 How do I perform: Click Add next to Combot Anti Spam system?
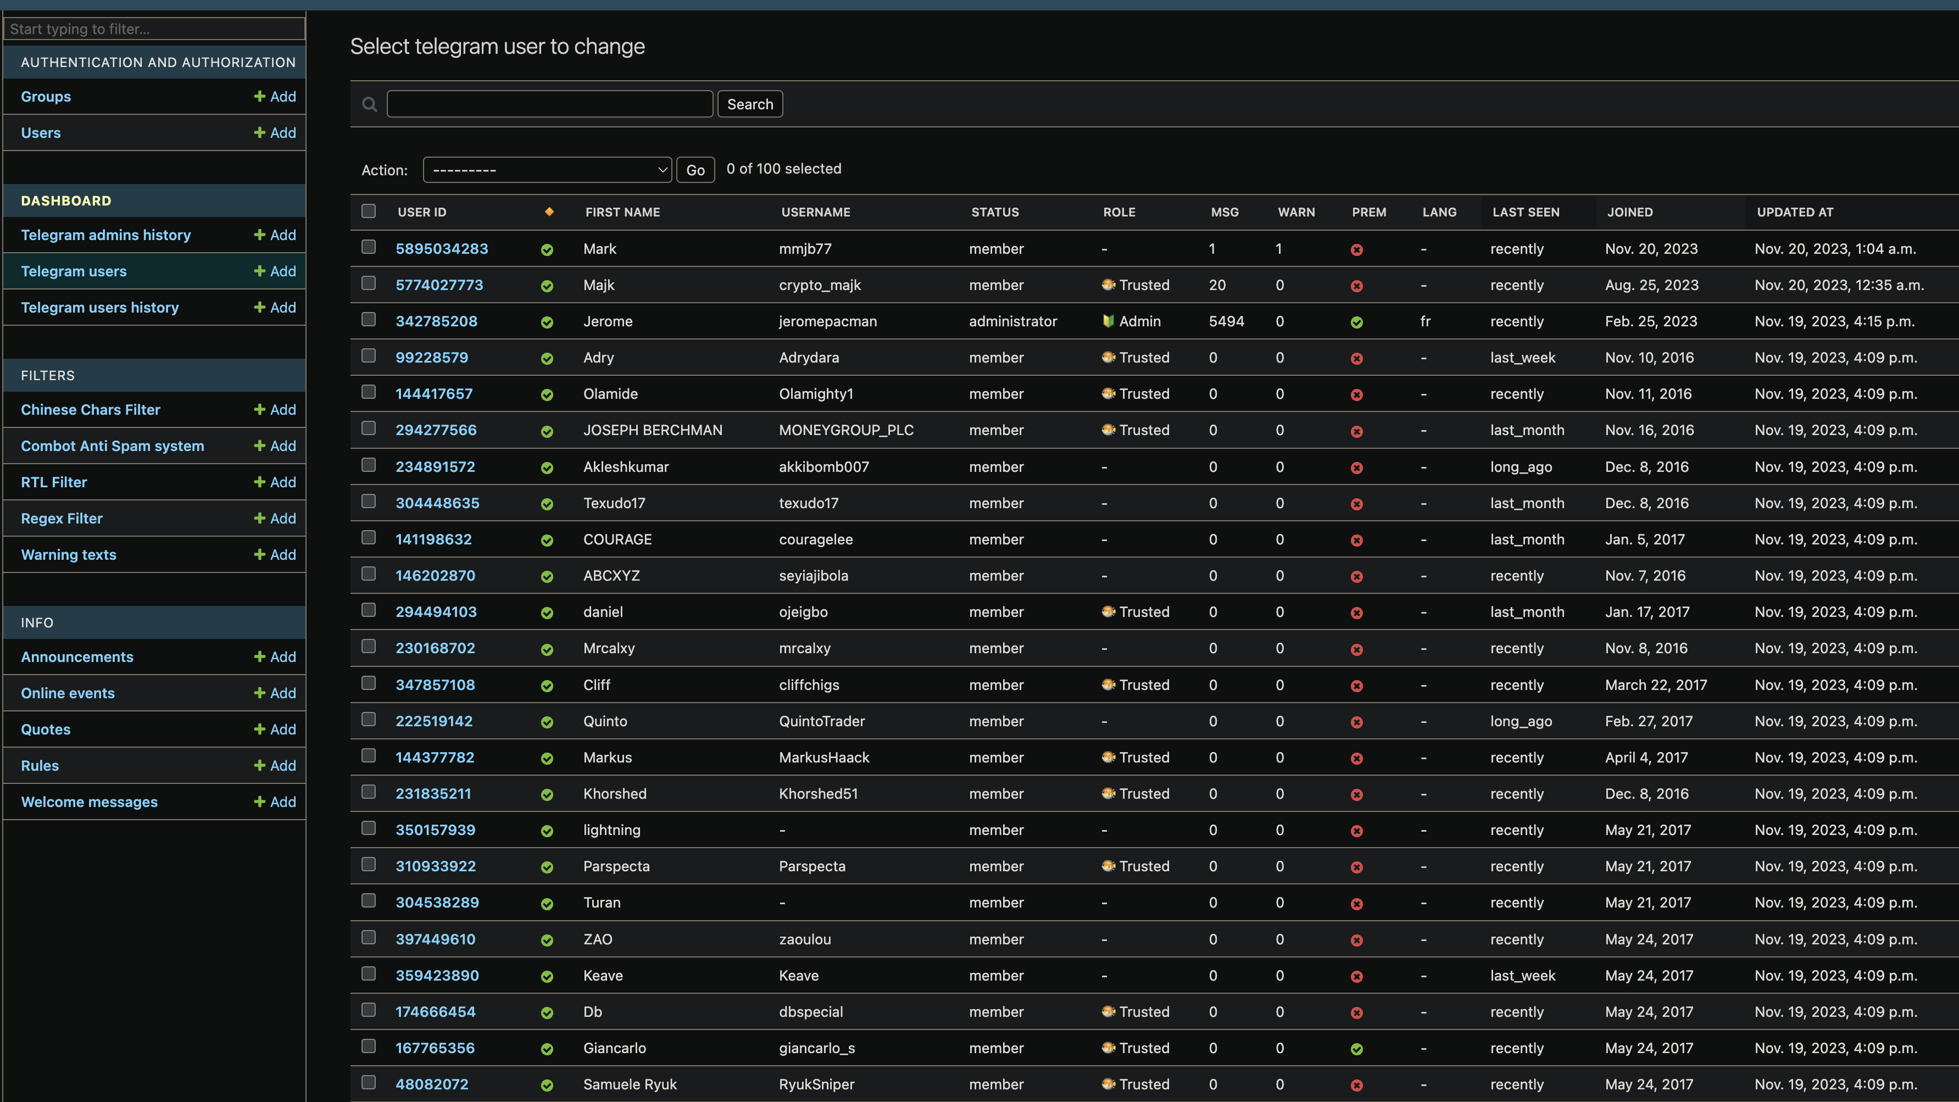[x=275, y=446]
